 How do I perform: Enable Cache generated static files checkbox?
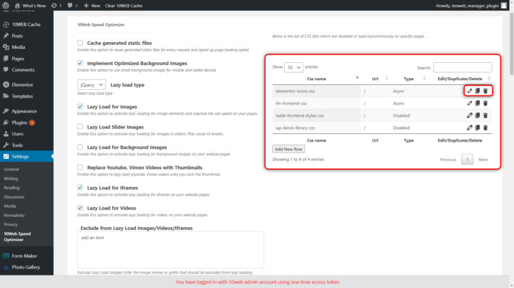[x=80, y=43]
